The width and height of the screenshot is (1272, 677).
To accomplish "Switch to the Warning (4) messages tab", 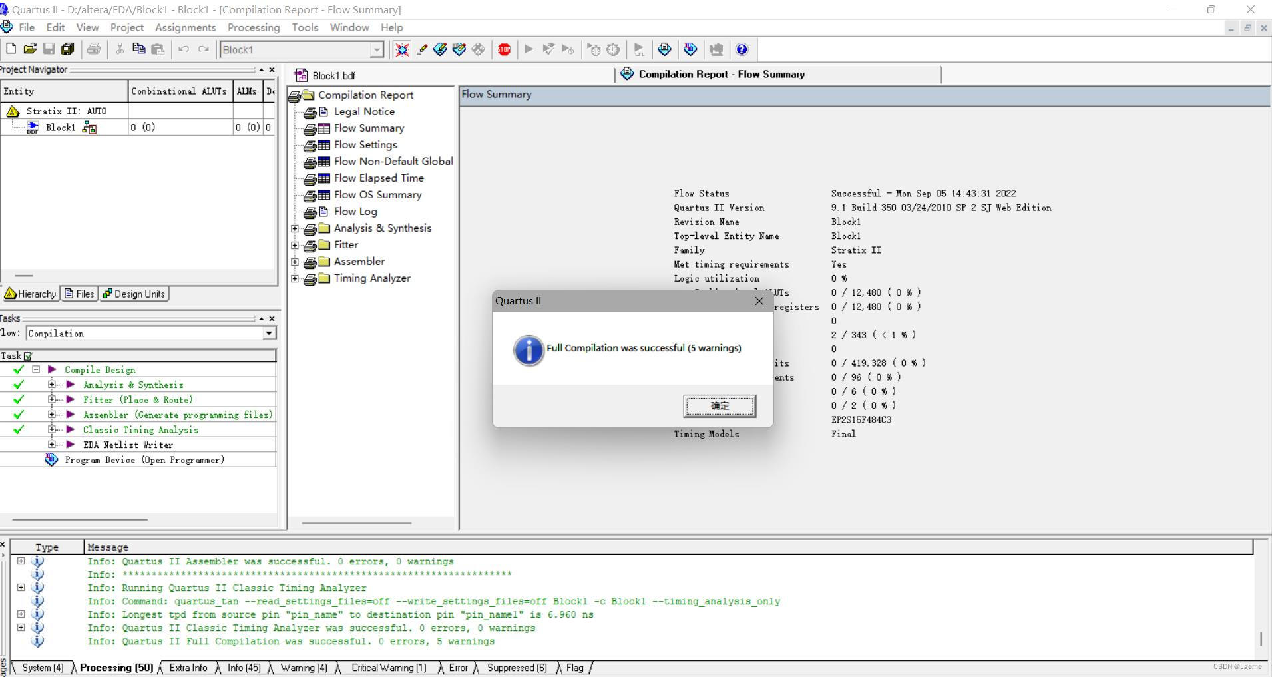I will click(x=304, y=668).
